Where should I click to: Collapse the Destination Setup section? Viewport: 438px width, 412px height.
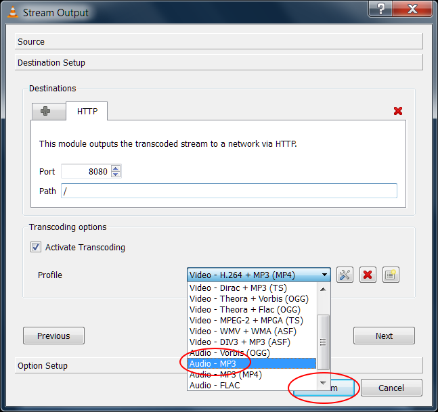point(219,62)
